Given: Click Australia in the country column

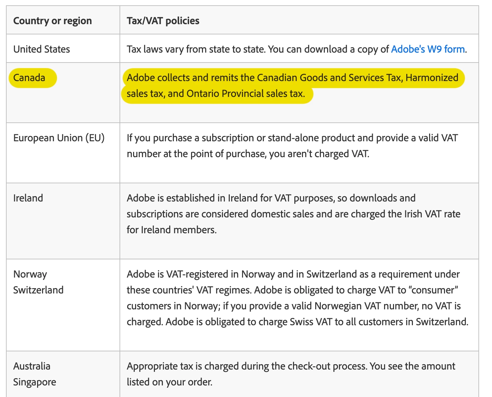Looking at the screenshot, I should pyautogui.click(x=32, y=366).
